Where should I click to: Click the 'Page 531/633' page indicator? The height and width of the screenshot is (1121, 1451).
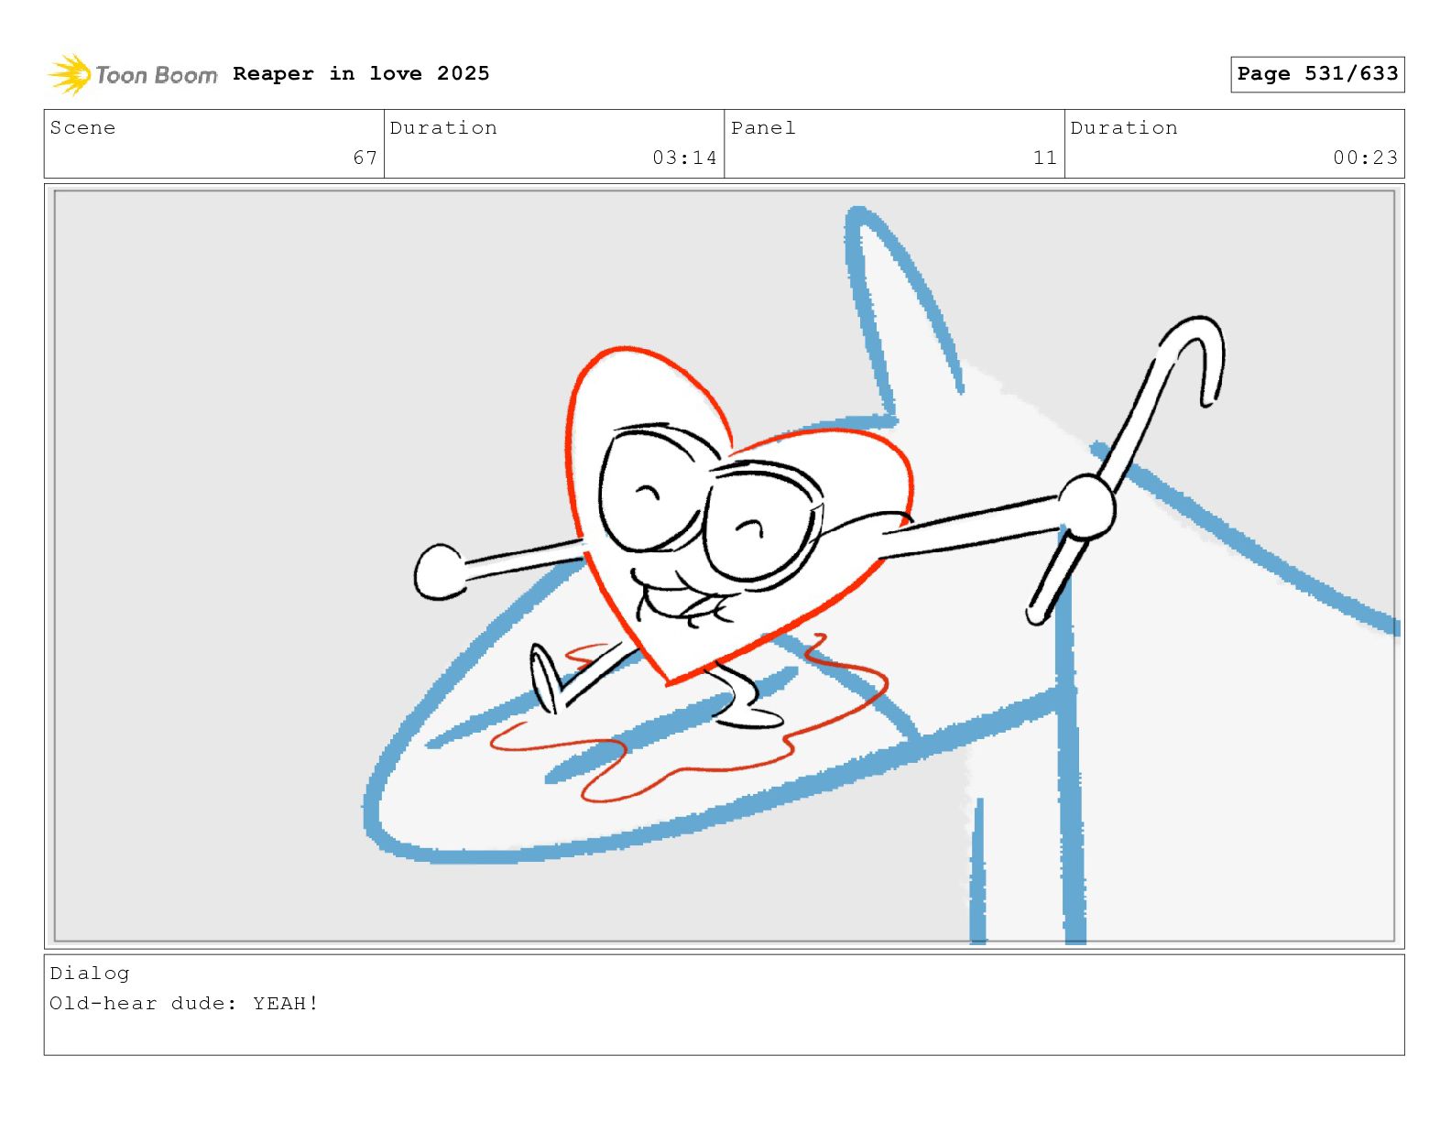[x=1317, y=74]
